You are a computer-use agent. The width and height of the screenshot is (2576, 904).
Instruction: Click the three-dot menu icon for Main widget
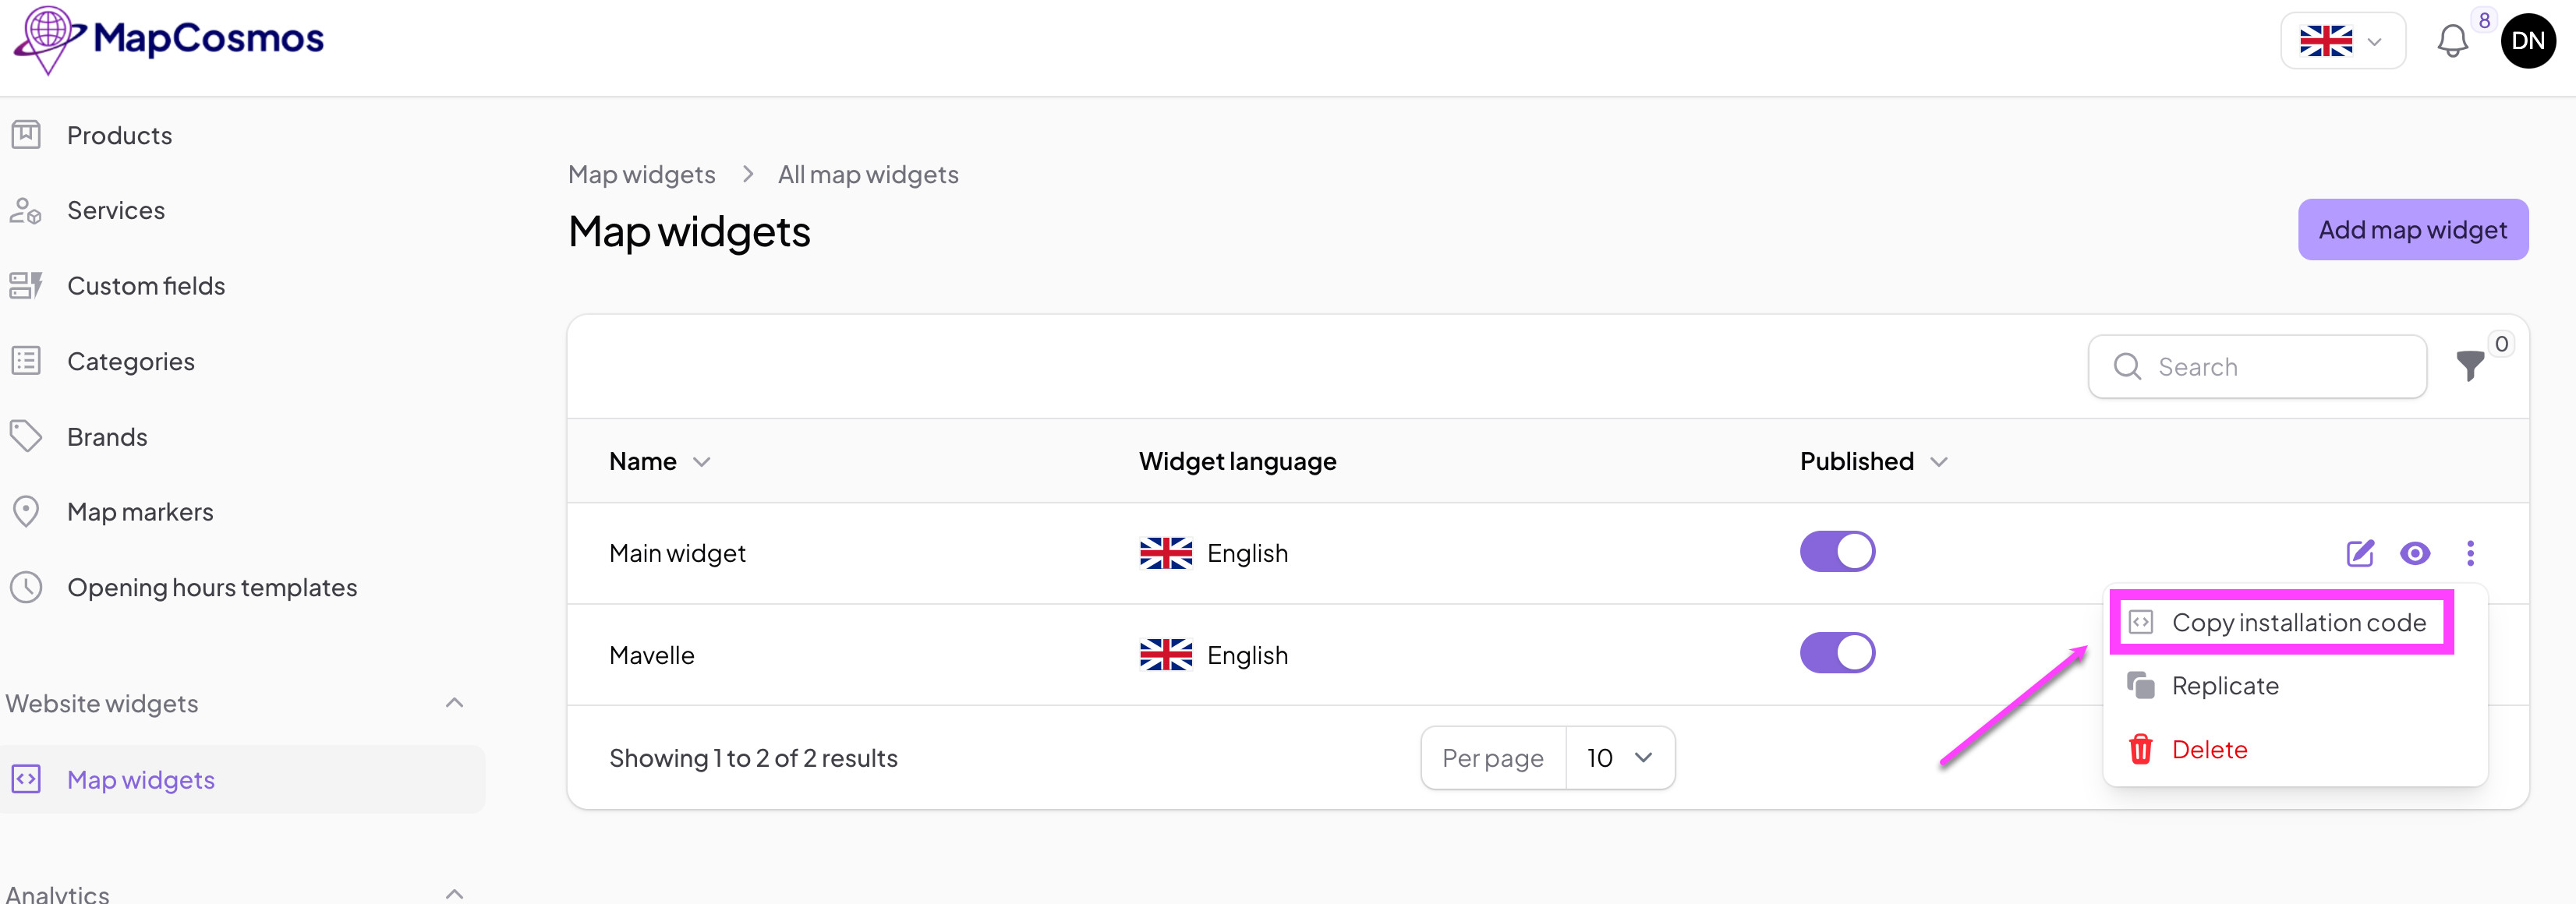2469,553
